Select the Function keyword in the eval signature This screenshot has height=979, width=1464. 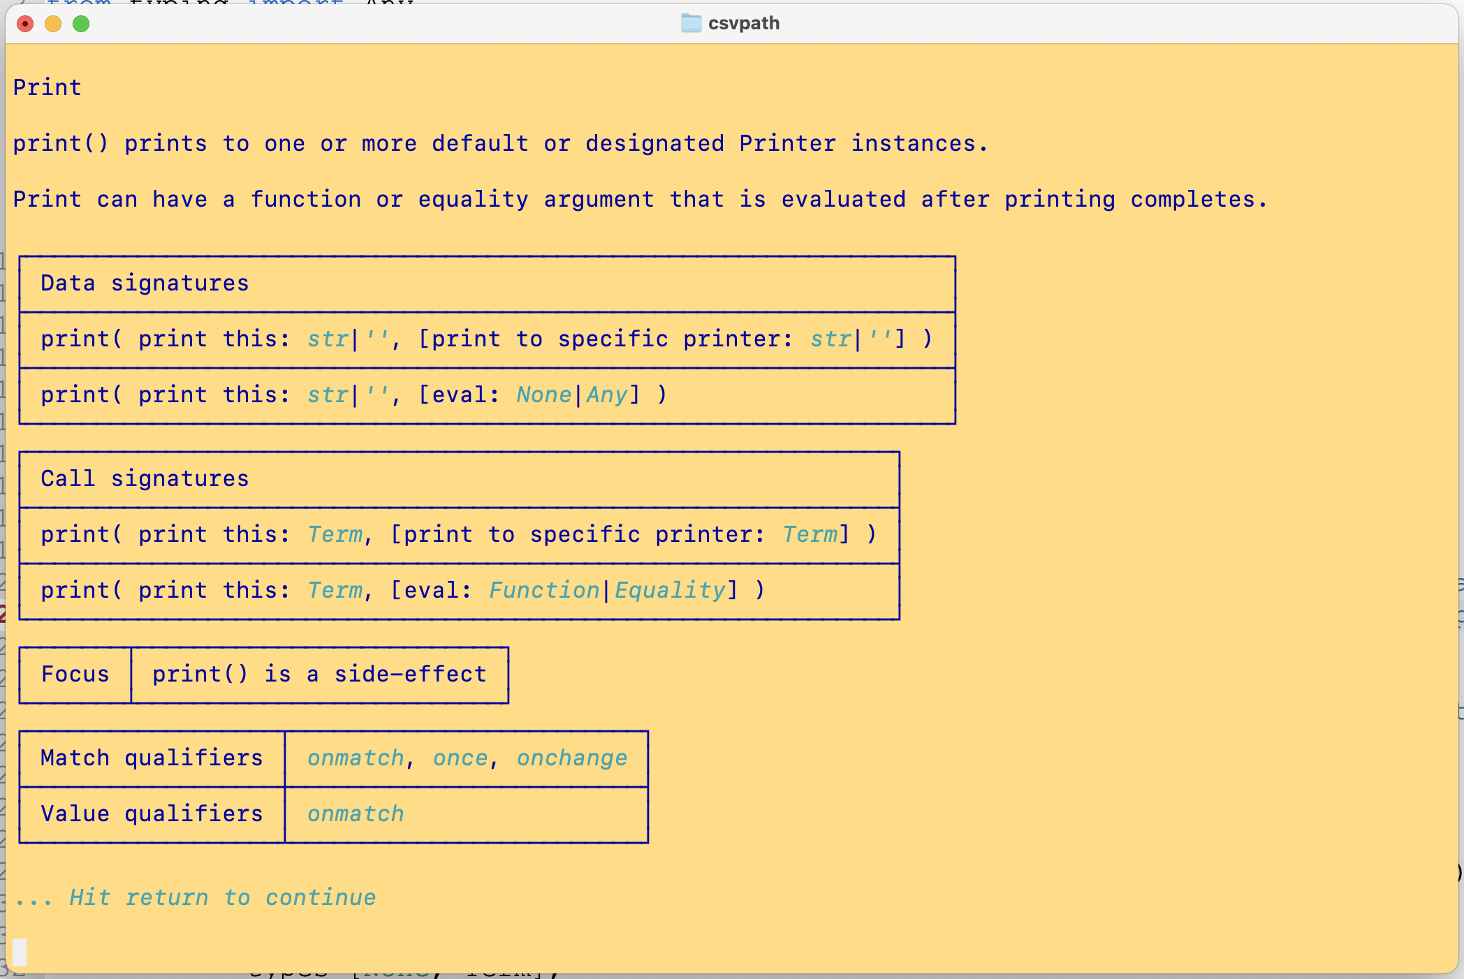(x=544, y=590)
